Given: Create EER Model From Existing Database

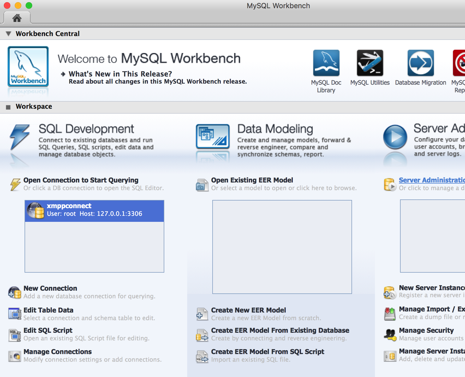Looking at the screenshot, I should [x=280, y=330].
